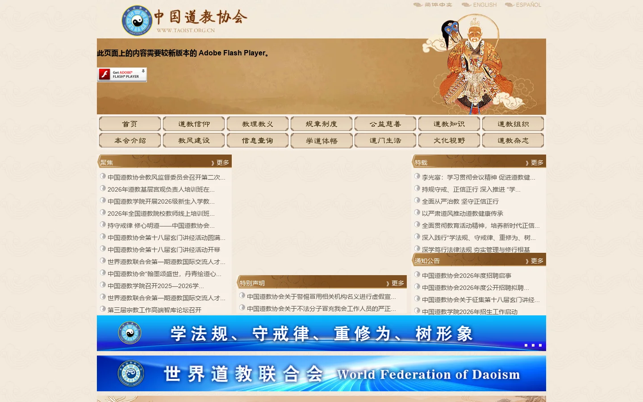The image size is (643, 402).
Task: Open article 全面贯彻教育活动精神，培养新时代正信
Action: click(x=480, y=226)
